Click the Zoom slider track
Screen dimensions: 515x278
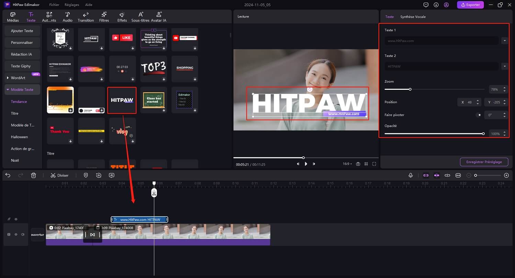click(435, 89)
